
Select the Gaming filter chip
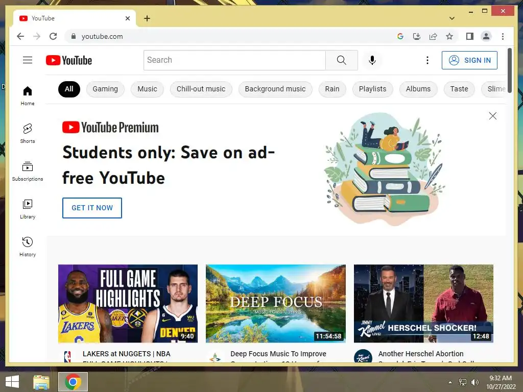click(105, 89)
